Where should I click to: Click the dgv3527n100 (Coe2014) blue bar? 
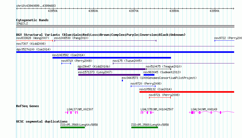(125, 52)
